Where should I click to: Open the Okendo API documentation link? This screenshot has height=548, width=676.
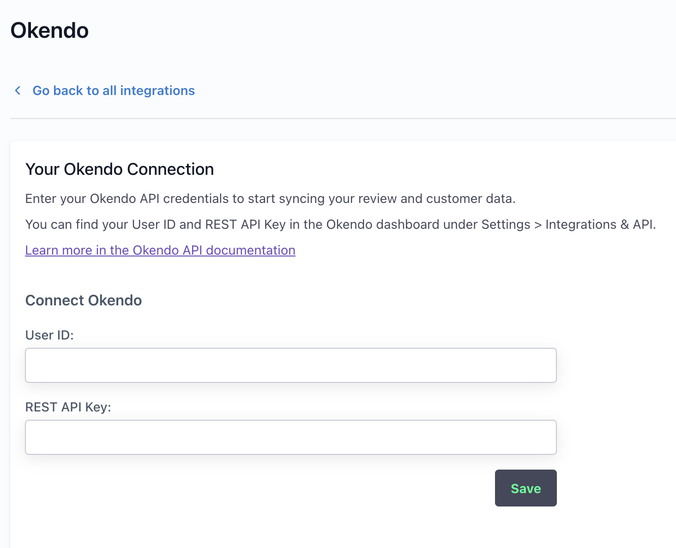(x=160, y=250)
